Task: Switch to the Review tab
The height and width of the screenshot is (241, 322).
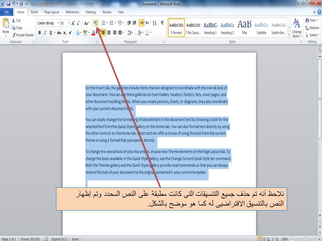Action: (x=107, y=12)
